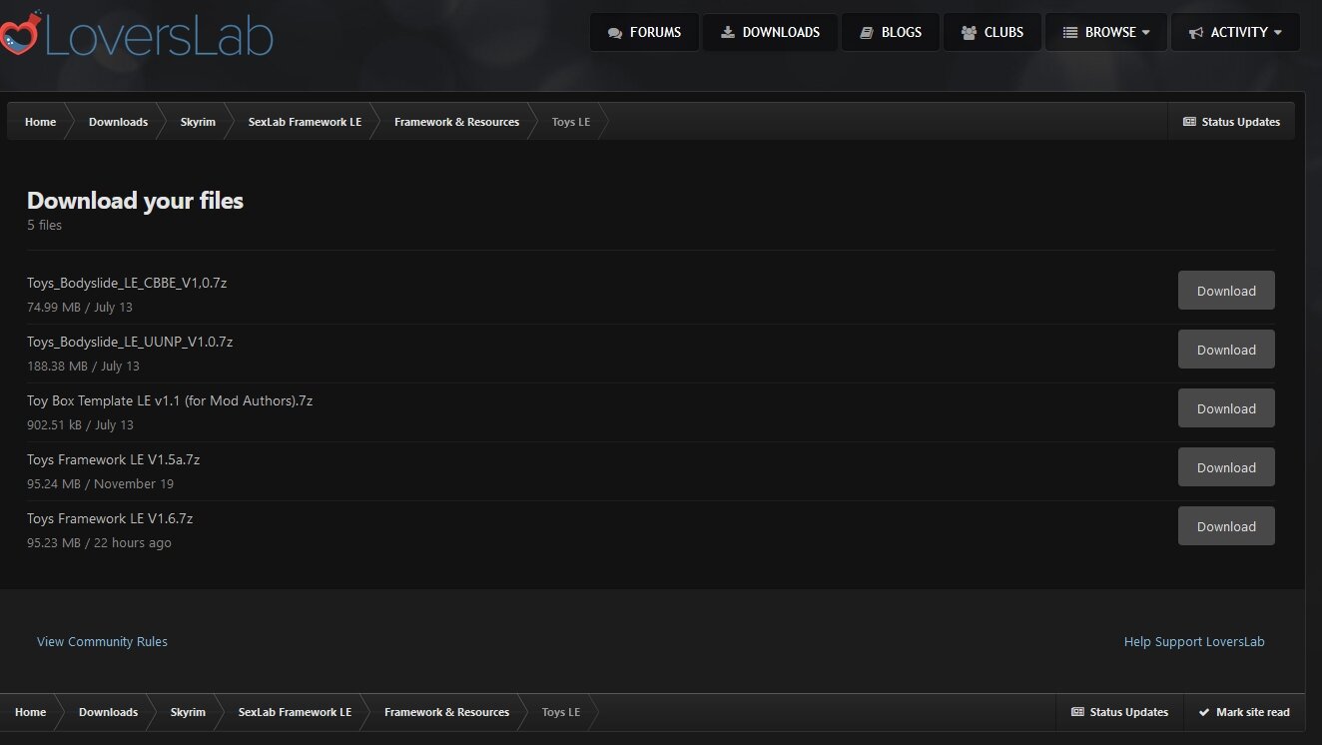This screenshot has height=745, width=1322.
Task: Click the '95.24 MB / November 19' file details
Action: (100, 484)
